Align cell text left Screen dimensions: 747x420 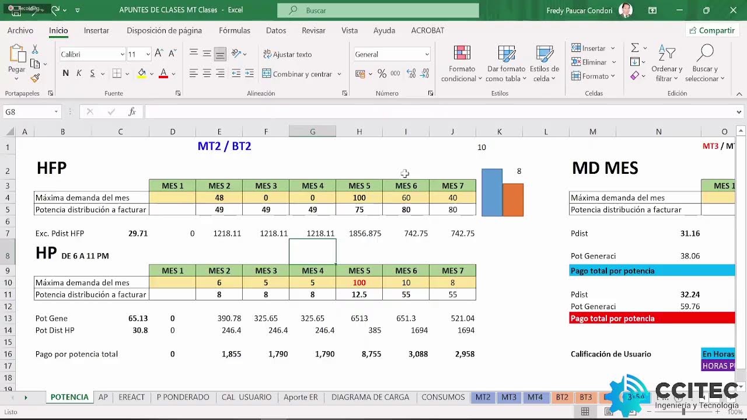[194, 73]
